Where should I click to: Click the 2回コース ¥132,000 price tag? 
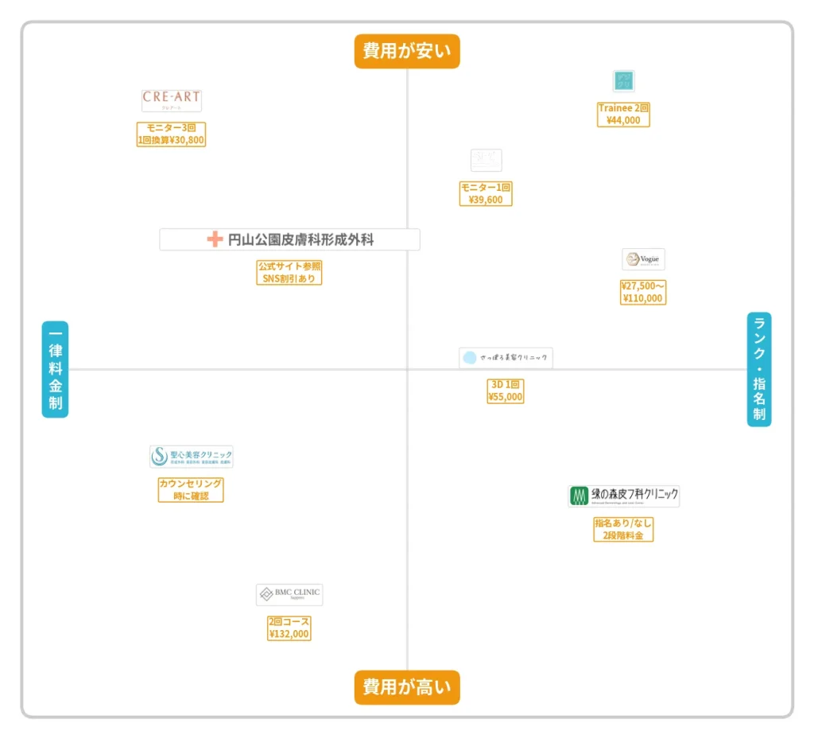(289, 628)
